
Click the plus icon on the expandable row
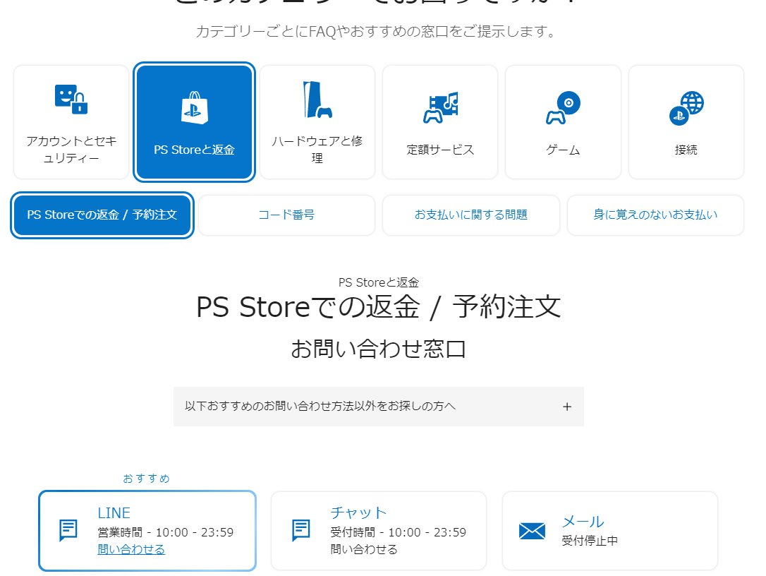566,407
